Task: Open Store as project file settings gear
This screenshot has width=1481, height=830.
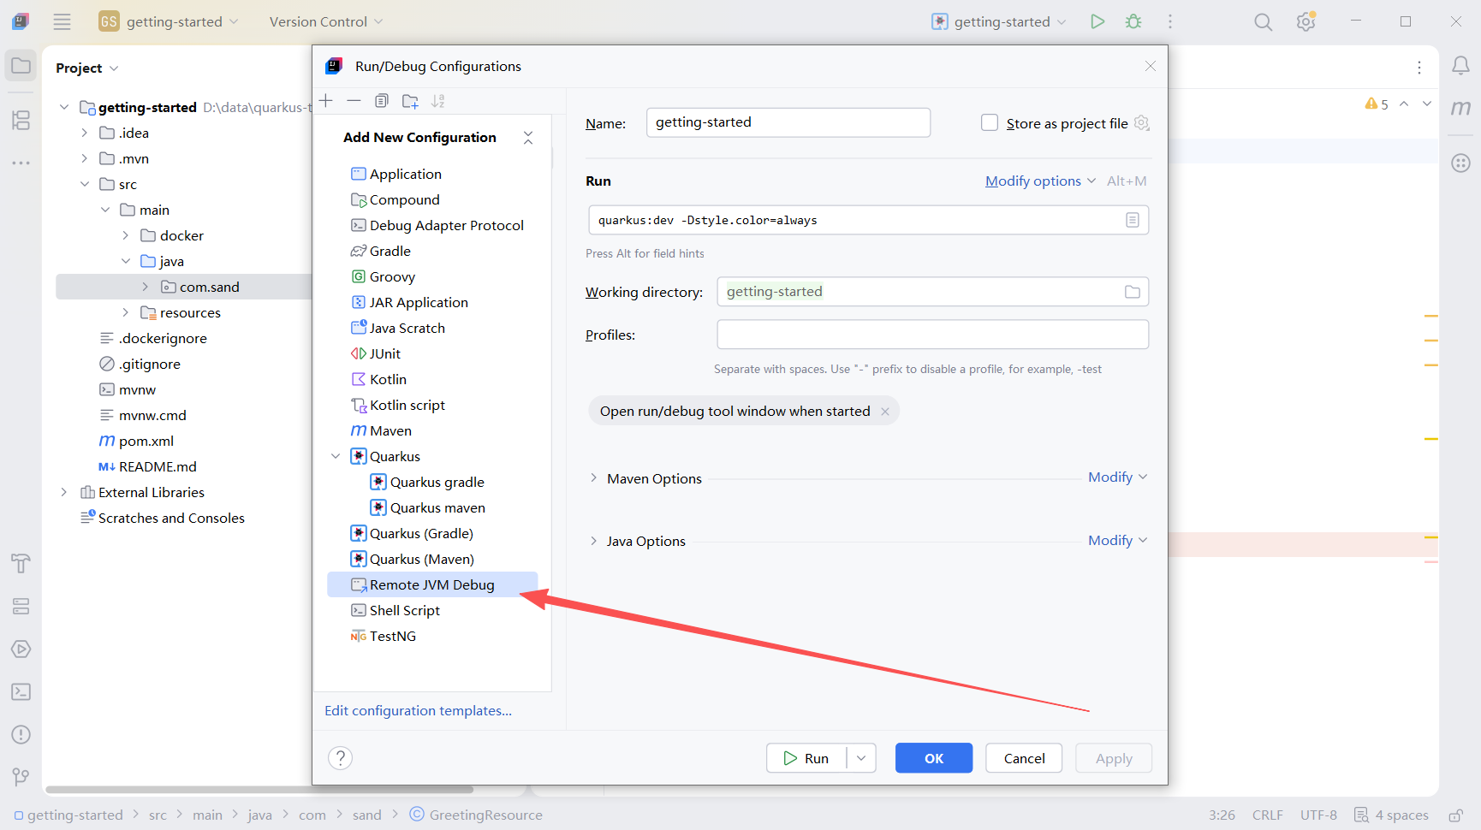Action: 1141,123
